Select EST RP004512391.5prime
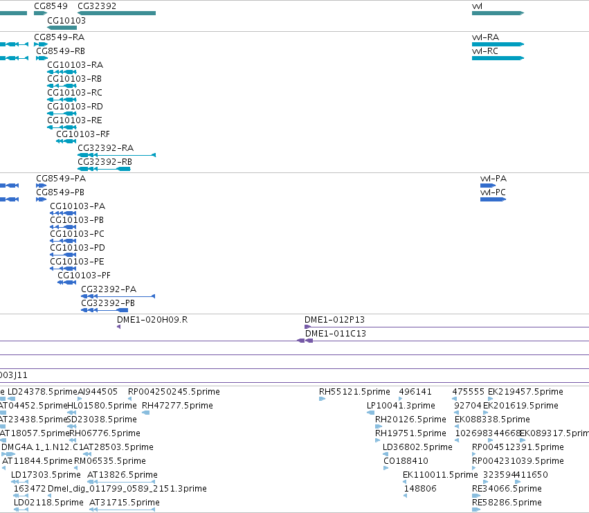The image size is (589, 513). click(518, 448)
